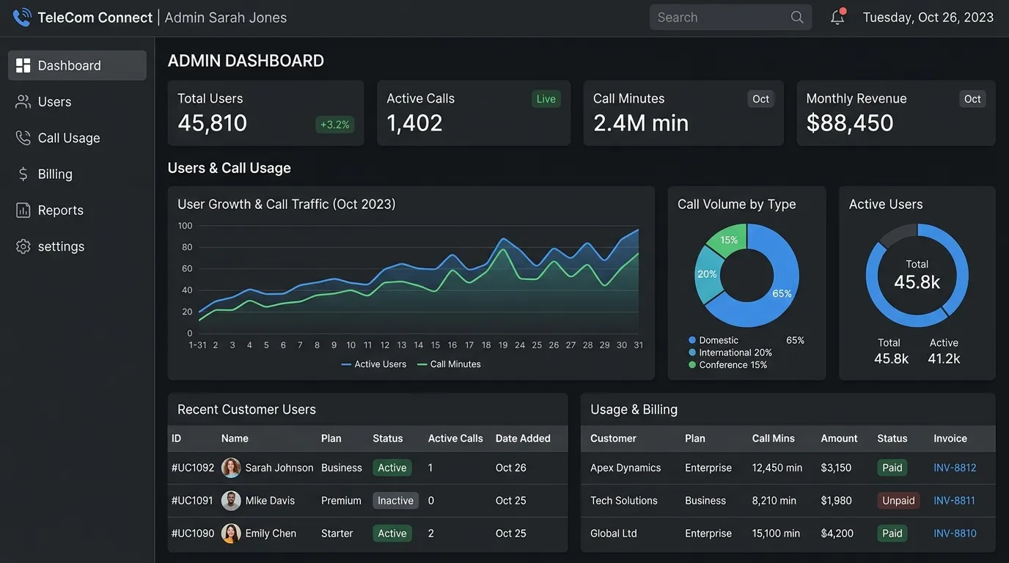This screenshot has width=1009, height=563.
Task: Select user ID #UC1092
Action: [193, 468]
